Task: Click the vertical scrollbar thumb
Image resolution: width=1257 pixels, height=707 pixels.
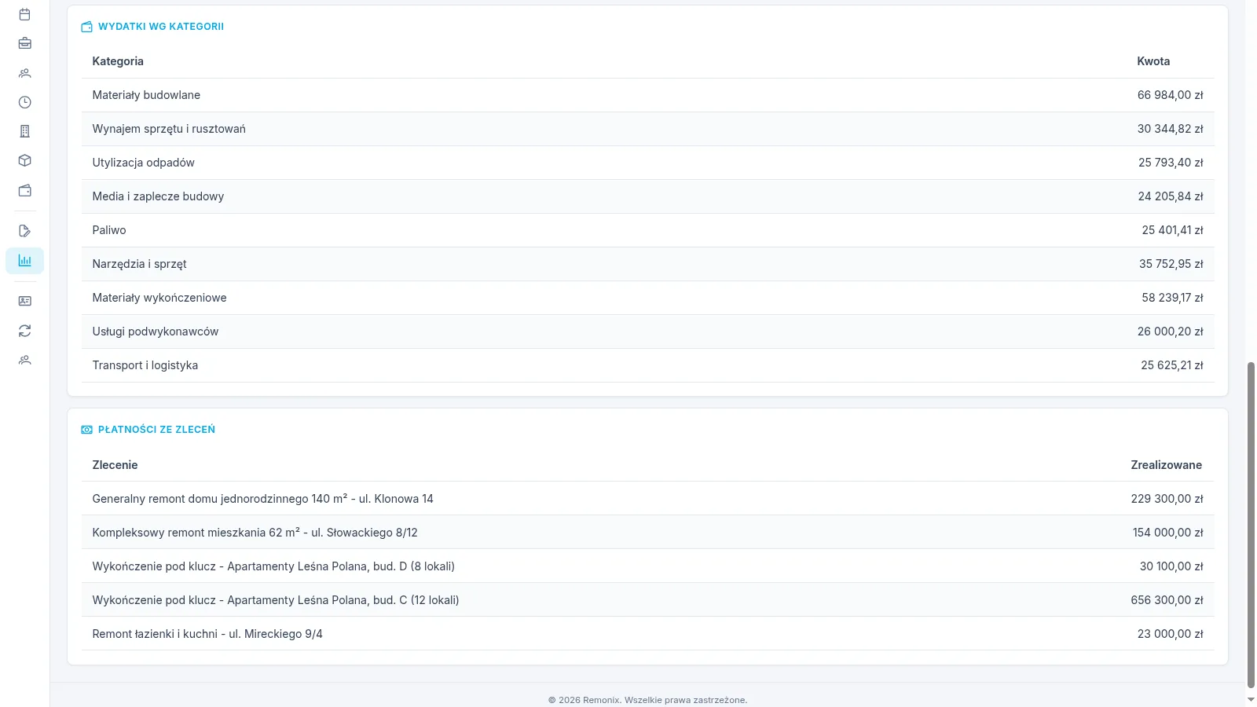Action: click(1251, 525)
